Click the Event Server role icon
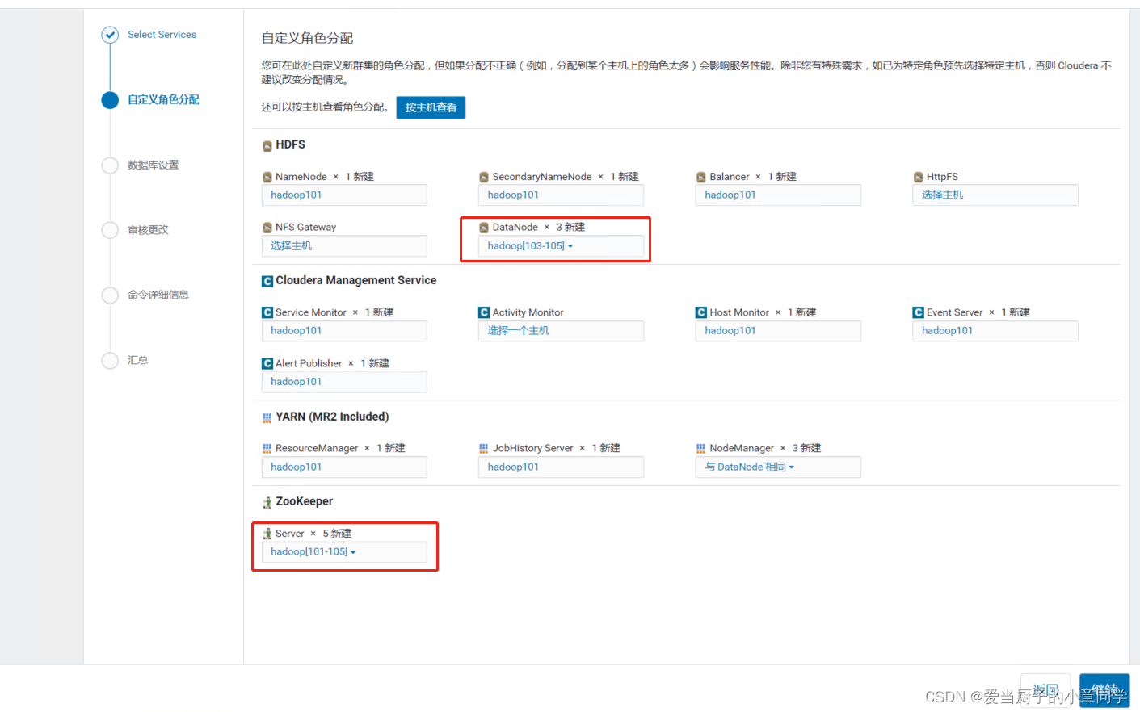Screen dimensions: 1140x712 click(x=919, y=312)
